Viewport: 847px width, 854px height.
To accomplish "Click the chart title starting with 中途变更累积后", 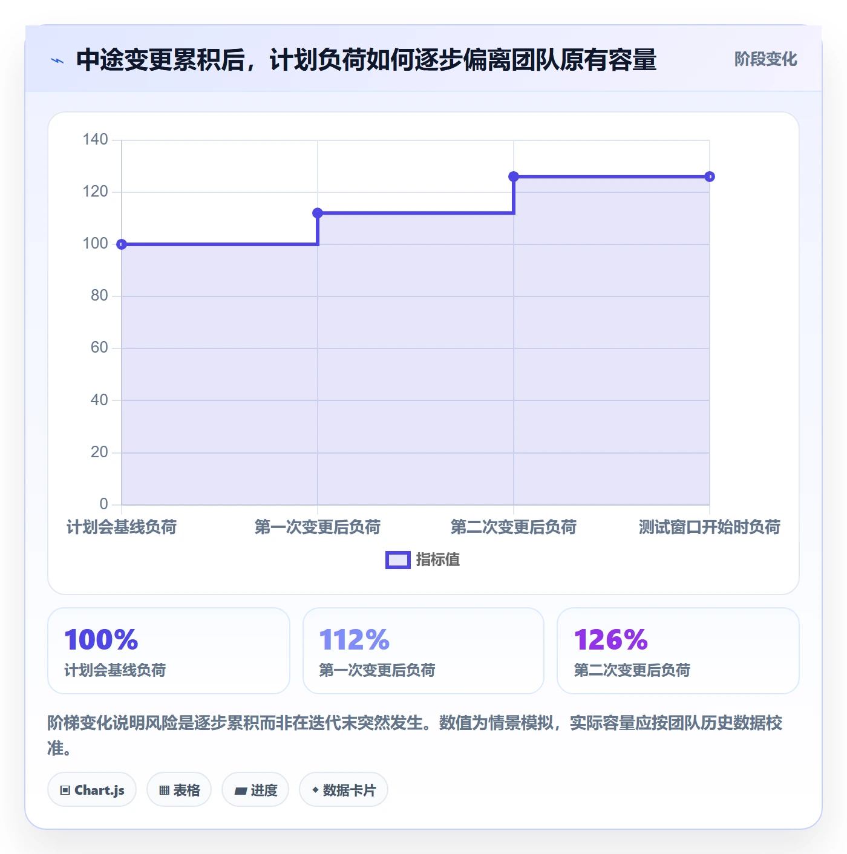I will click(367, 60).
